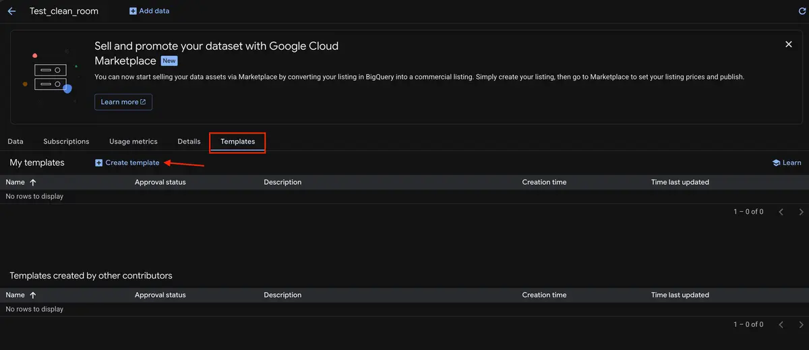The image size is (809, 350).
Task: Click the Test_clean_room title
Action: point(63,11)
